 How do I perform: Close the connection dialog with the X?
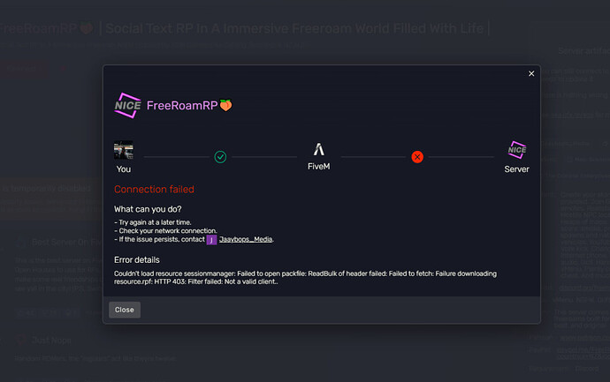[531, 74]
